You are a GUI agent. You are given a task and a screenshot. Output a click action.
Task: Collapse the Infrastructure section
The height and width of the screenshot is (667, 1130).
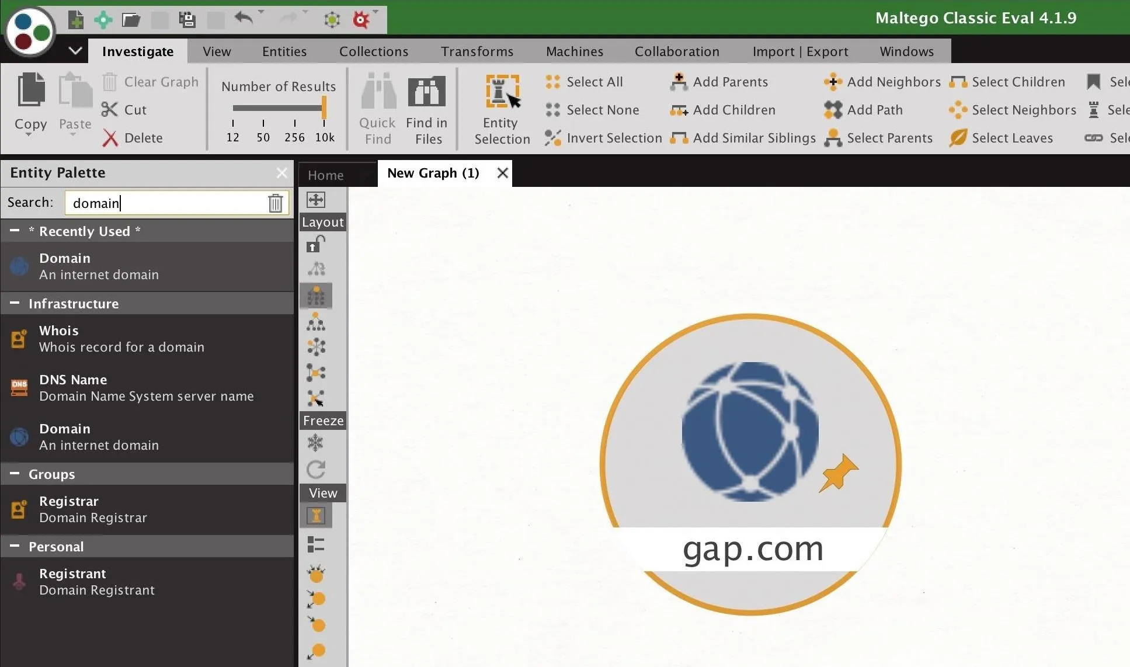click(15, 303)
